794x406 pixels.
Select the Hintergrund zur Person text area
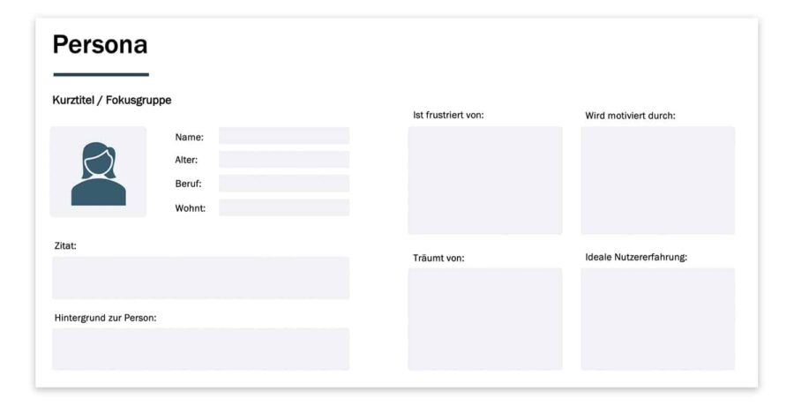click(200, 349)
